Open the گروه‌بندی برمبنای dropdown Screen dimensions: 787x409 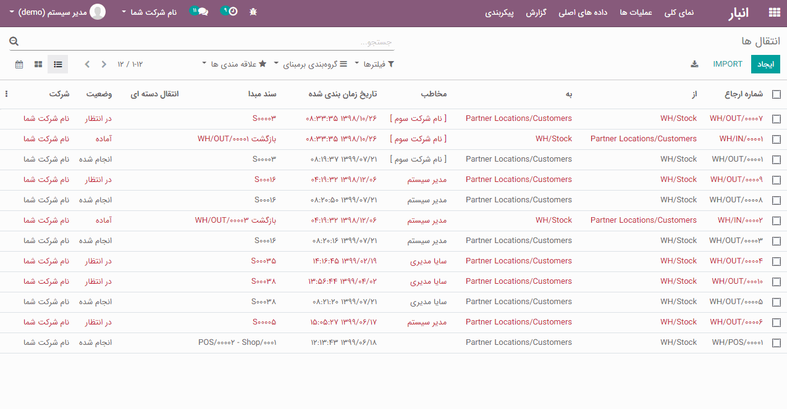coord(311,64)
